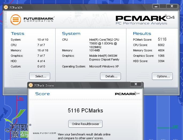Open the Options... button
This screenshot has height=140, width=183.
click(x=162, y=76)
